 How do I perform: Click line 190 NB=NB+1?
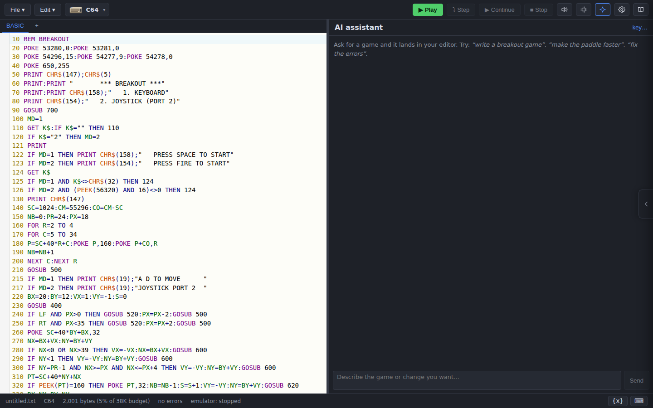point(33,252)
